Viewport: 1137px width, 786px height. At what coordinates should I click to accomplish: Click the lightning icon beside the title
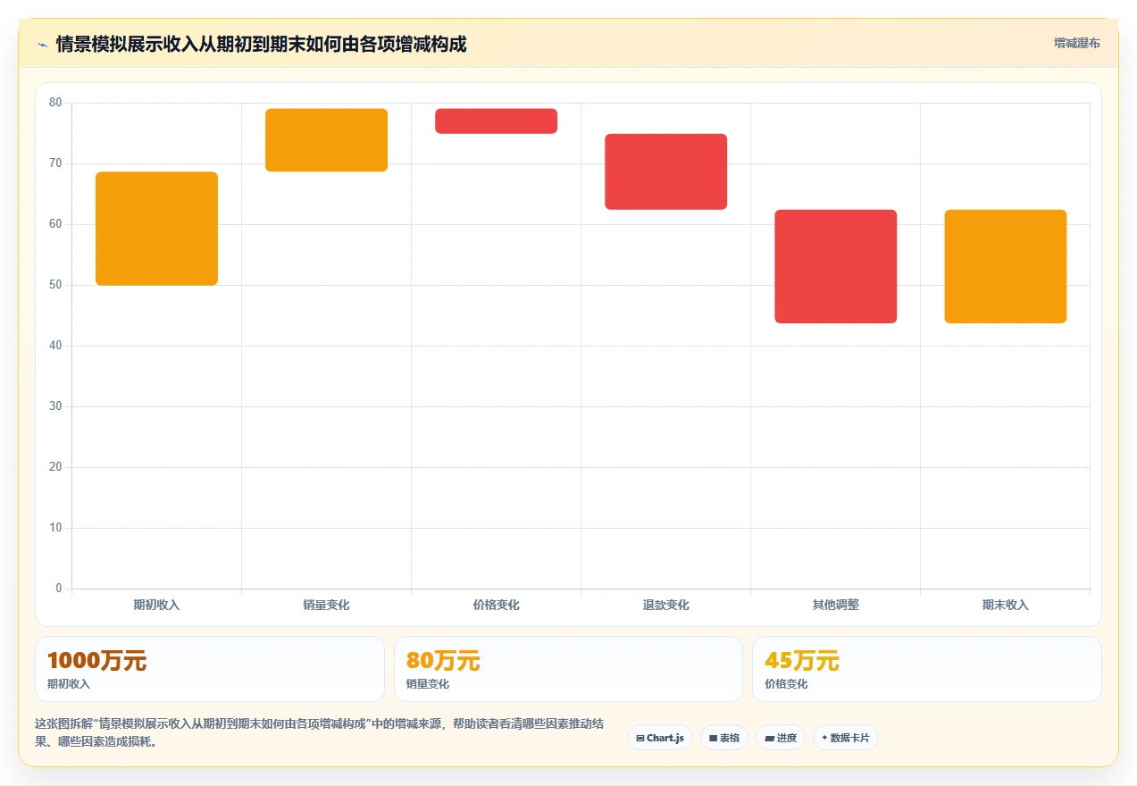[42, 45]
